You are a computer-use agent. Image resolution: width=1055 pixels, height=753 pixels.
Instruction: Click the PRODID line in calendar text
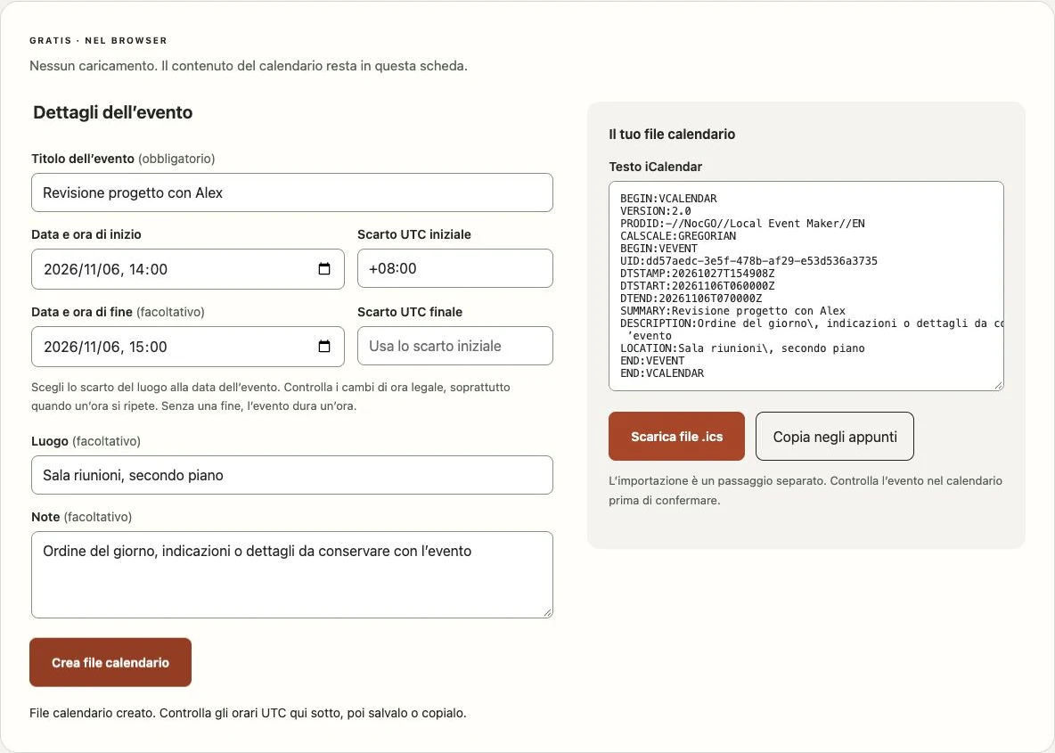tap(742, 224)
